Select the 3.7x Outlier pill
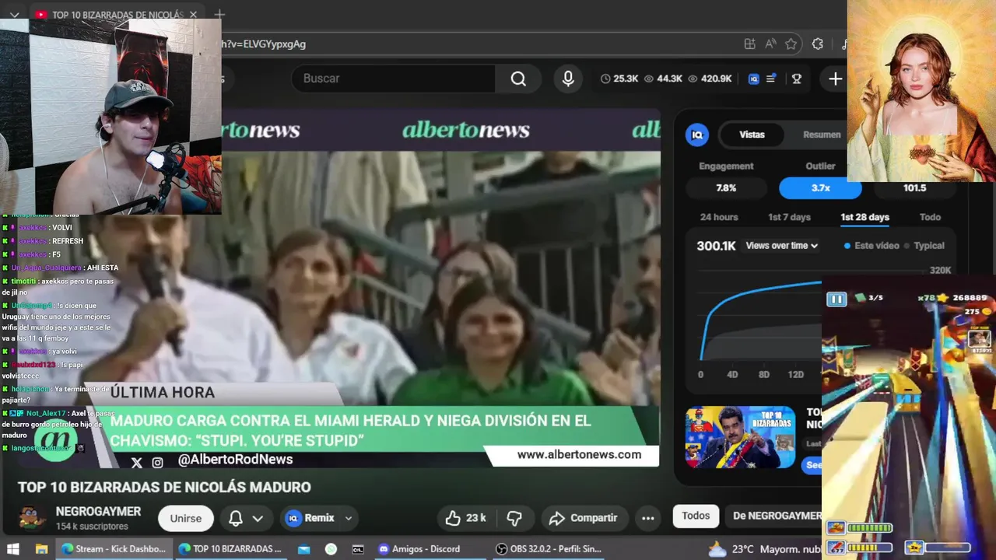Image resolution: width=996 pixels, height=560 pixels. point(820,188)
